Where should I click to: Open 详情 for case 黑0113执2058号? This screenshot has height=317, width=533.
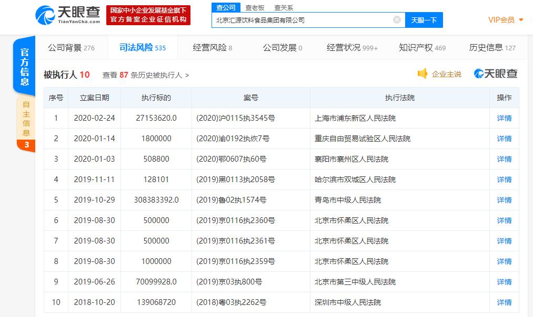point(504,179)
